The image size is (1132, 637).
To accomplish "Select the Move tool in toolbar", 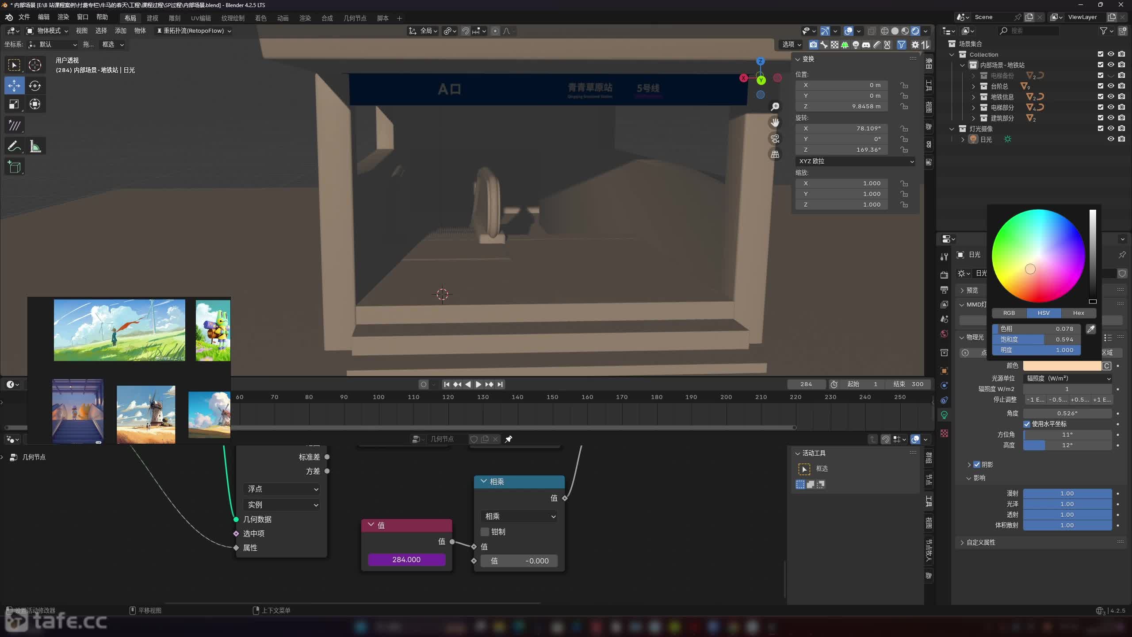I will (14, 85).
